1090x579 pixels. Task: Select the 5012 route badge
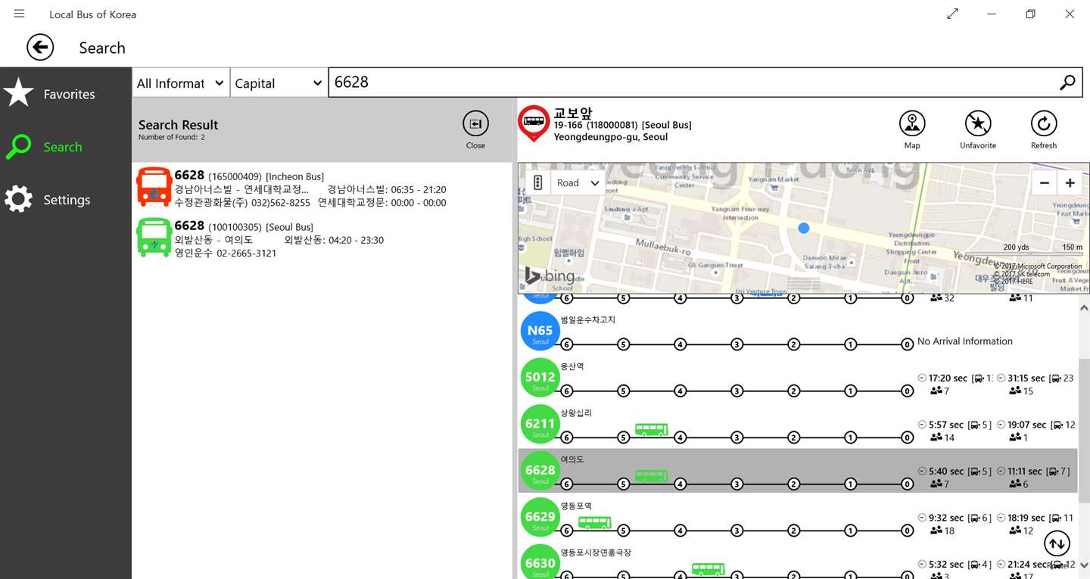[540, 377]
